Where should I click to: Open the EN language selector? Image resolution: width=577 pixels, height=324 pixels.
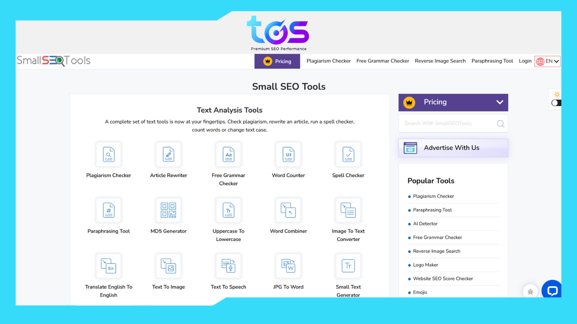[x=547, y=61]
